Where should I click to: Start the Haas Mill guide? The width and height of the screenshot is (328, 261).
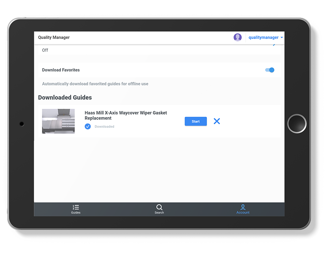[196, 122]
